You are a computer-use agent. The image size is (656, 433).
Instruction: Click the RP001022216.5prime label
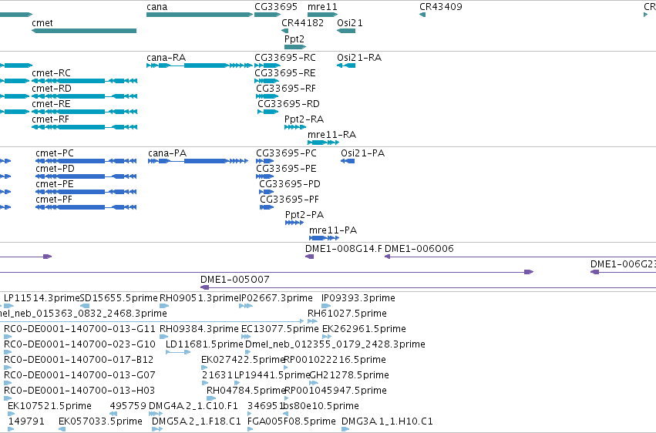point(335,360)
